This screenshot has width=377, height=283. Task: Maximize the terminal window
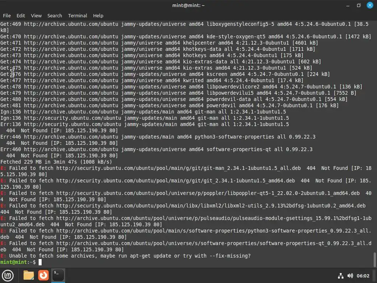point(359,5)
